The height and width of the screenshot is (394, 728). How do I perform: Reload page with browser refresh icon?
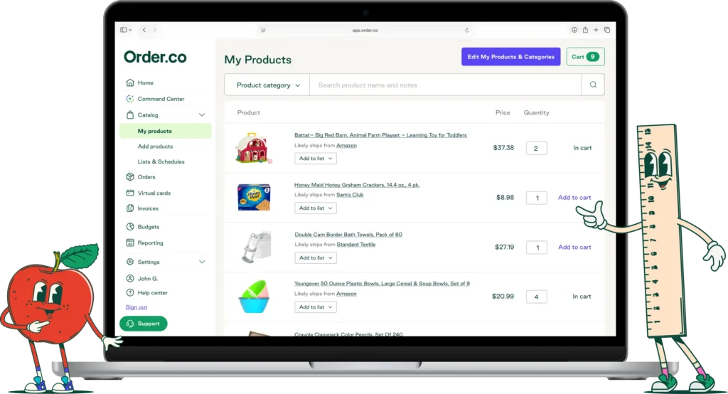466,30
